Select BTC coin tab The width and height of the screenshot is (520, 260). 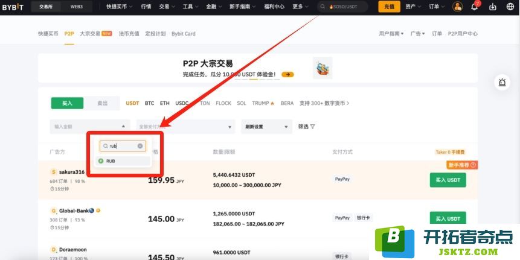[150, 103]
